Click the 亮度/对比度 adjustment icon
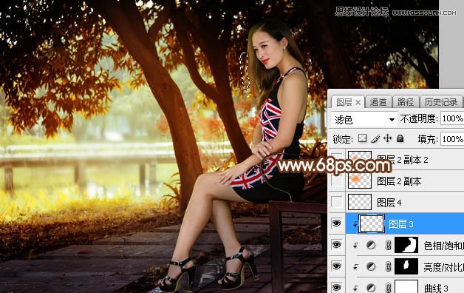Viewport: 464px width, 293px height. (x=371, y=266)
